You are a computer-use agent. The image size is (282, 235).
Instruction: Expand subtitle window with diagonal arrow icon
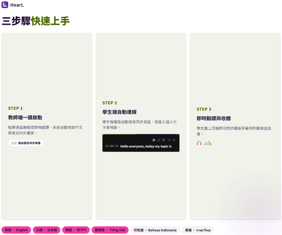tap(159, 140)
